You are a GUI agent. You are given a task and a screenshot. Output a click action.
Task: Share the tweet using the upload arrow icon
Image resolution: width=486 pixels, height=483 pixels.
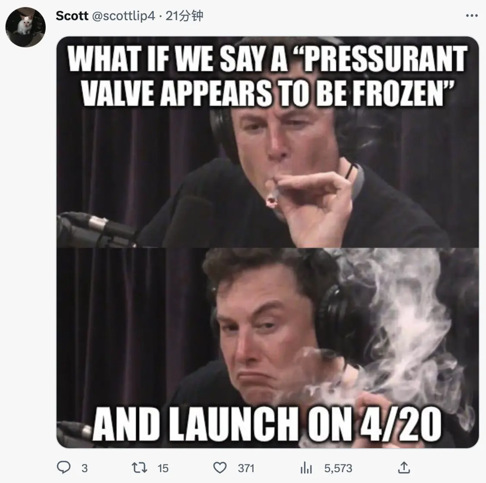(403, 467)
